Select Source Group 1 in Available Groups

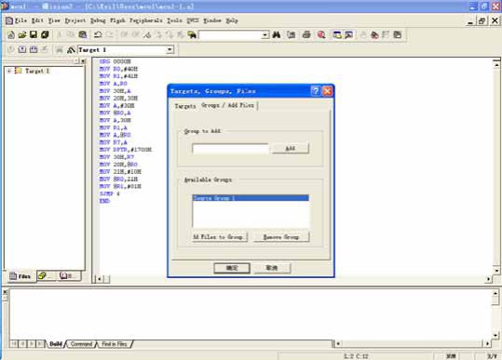(x=251, y=198)
